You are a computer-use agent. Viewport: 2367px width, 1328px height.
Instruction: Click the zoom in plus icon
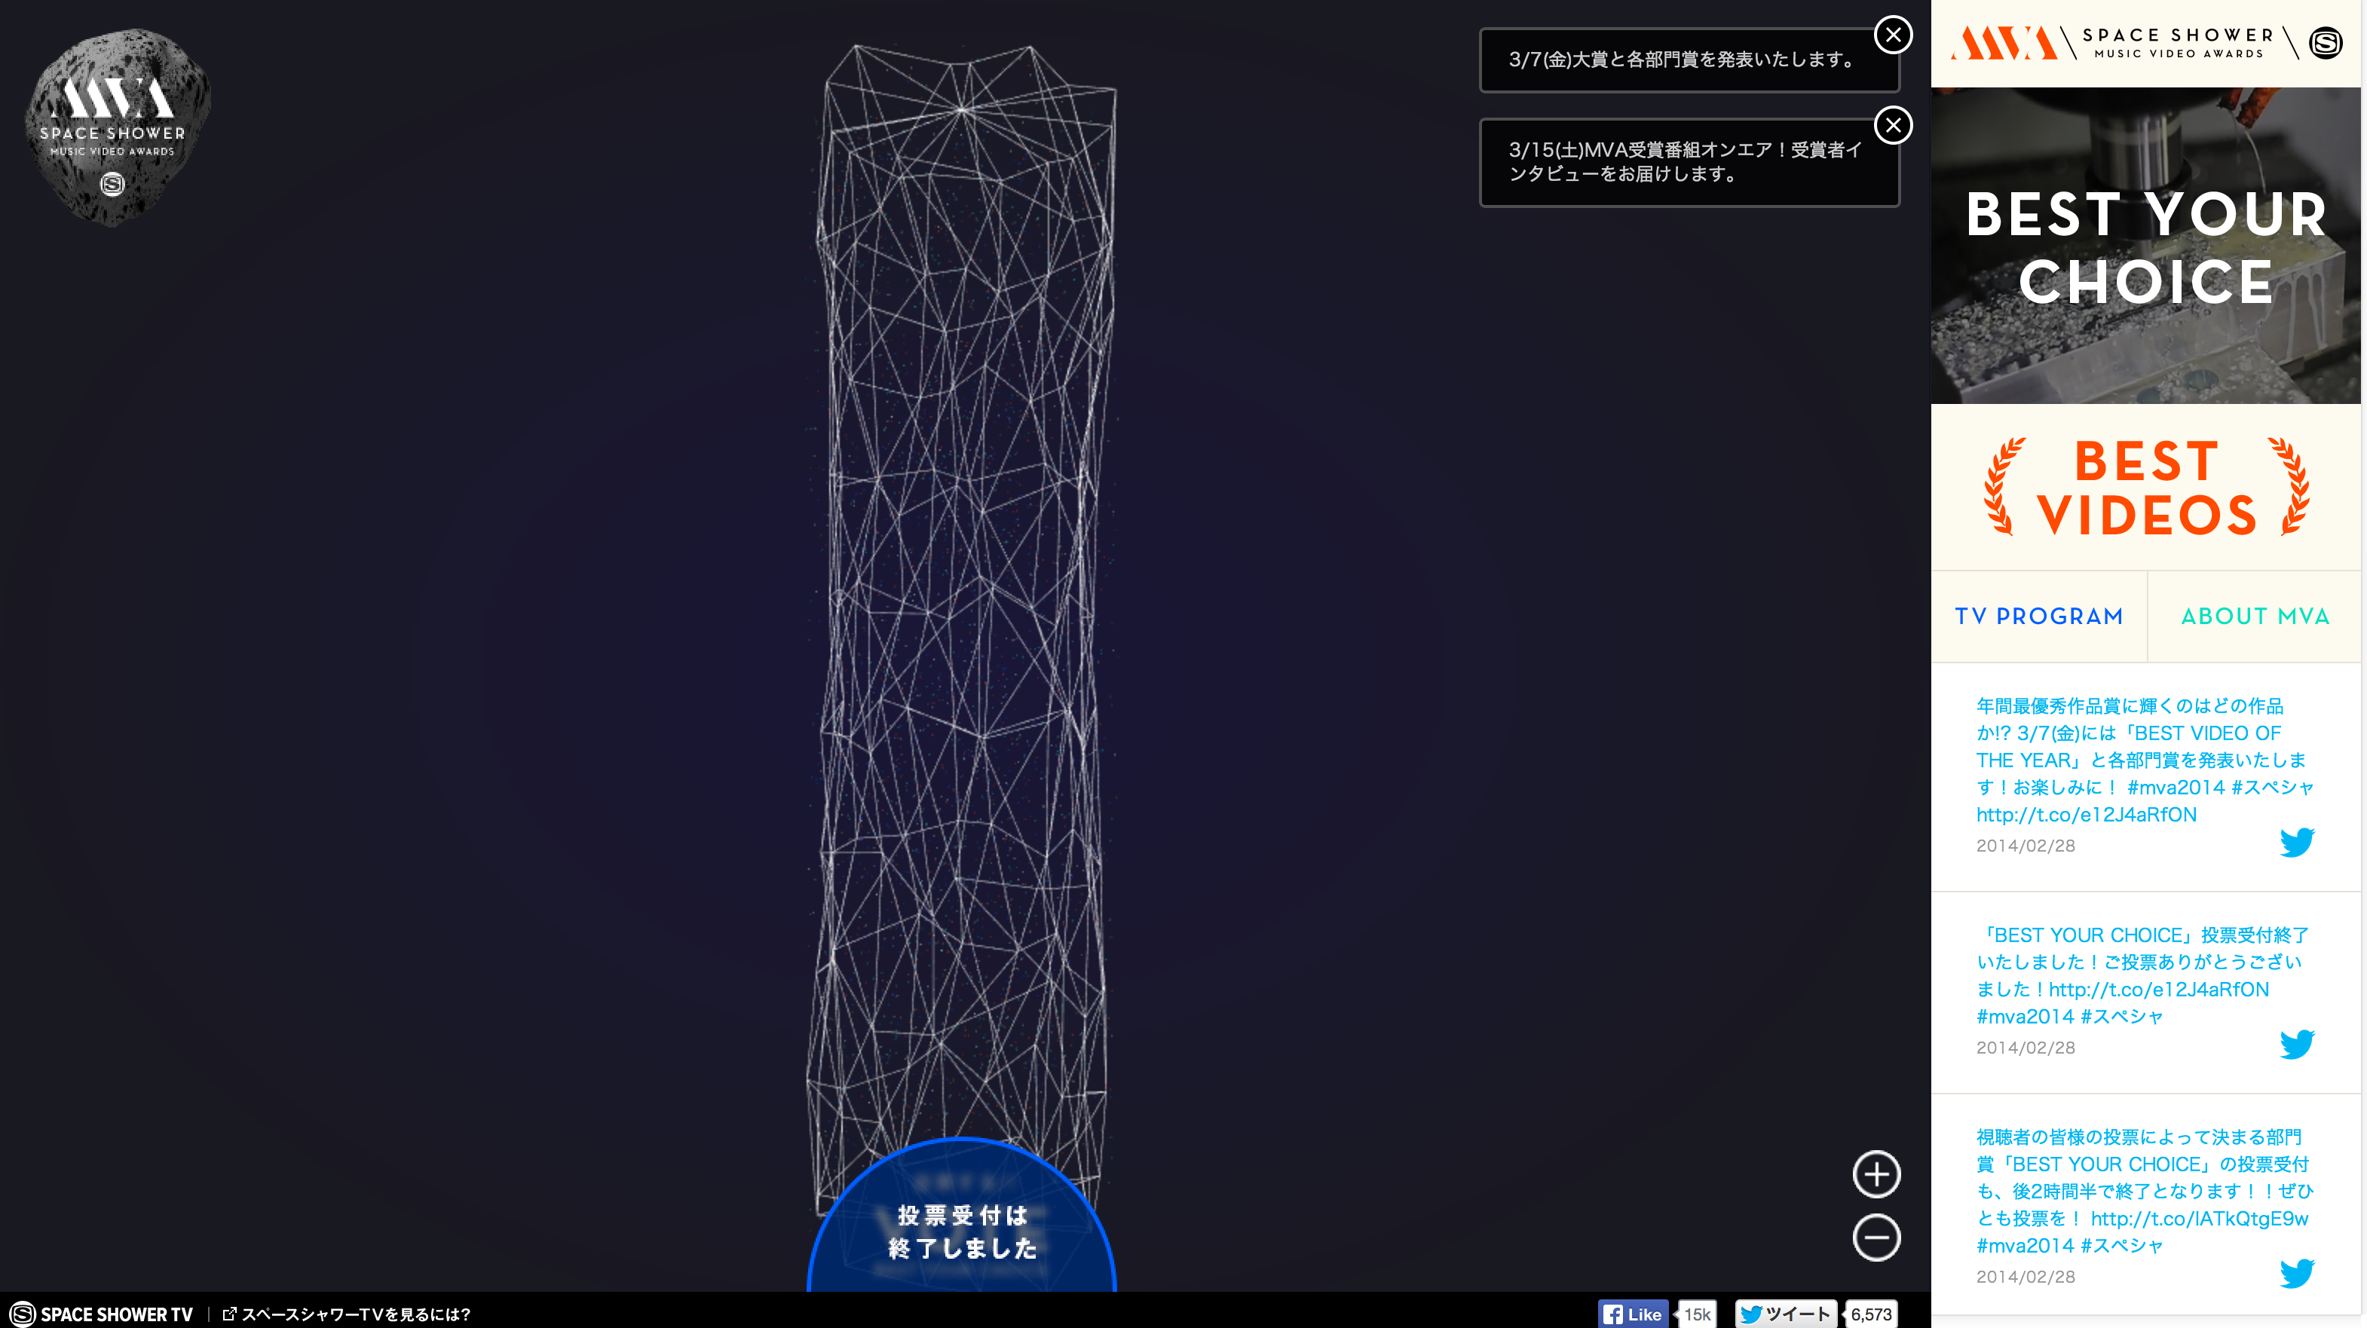[1876, 1173]
